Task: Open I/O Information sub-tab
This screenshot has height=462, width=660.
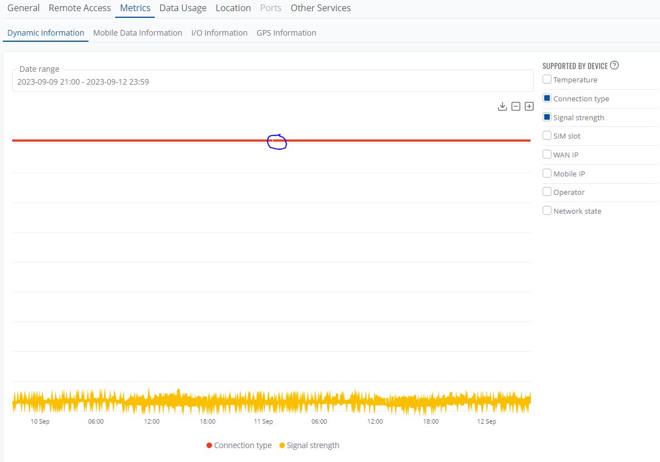Action: [x=219, y=33]
